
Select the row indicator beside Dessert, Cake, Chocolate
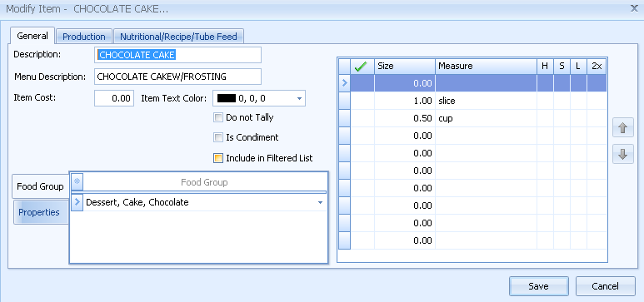pyautogui.click(x=77, y=202)
